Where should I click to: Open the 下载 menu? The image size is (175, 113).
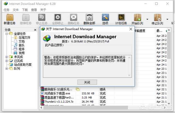tap(25, 10)
